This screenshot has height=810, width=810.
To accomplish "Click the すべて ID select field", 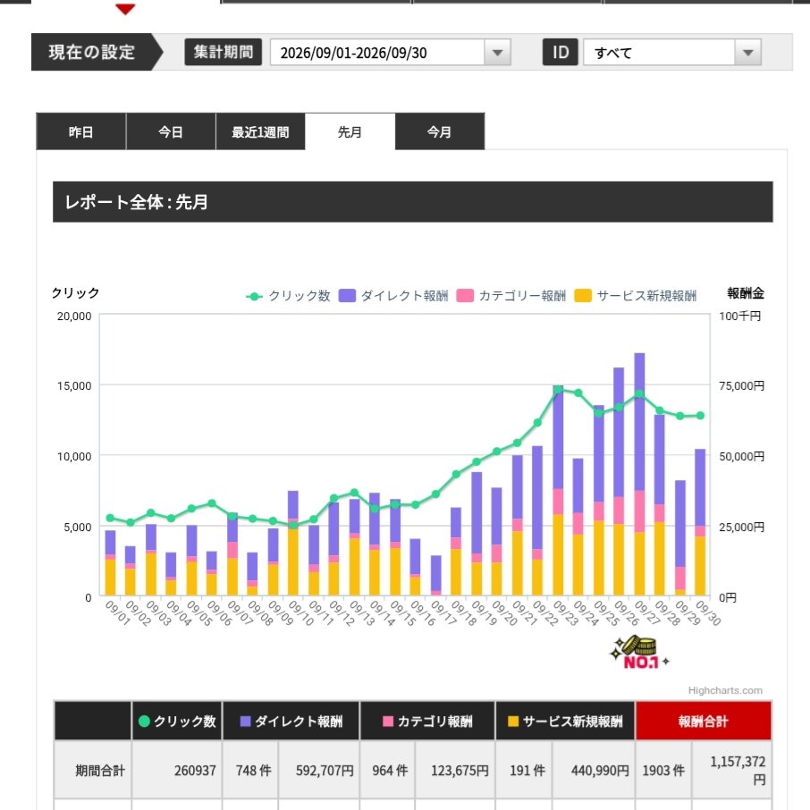I will click(x=672, y=53).
